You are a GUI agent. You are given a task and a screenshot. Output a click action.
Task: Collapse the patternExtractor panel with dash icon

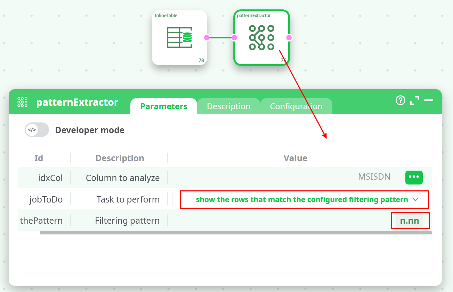(429, 101)
